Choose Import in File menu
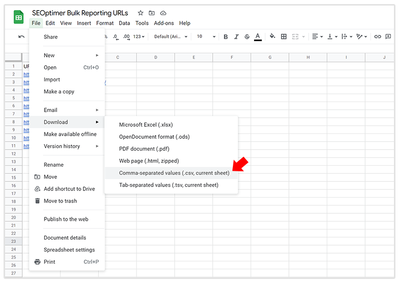The height and width of the screenshot is (283, 399). [67, 79]
